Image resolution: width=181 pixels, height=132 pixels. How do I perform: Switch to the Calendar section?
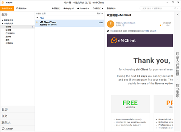pos(18,110)
